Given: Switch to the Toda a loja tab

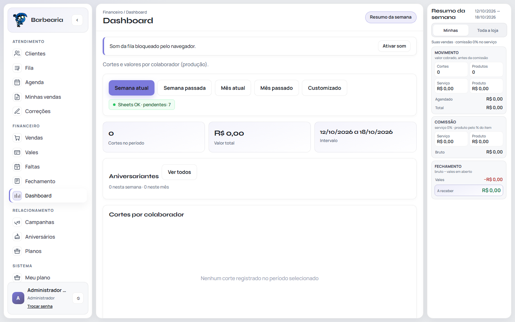Looking at the screenshot, I should point(487,30).
